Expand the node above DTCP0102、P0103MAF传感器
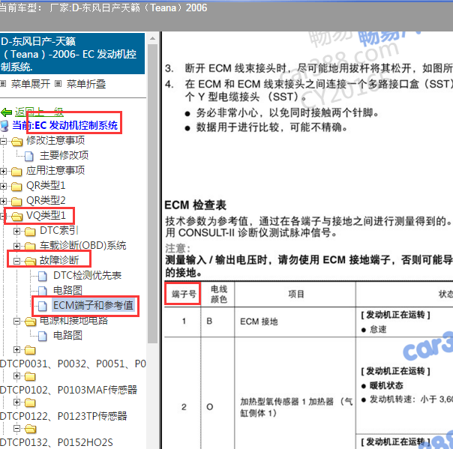 pos(16,376)
